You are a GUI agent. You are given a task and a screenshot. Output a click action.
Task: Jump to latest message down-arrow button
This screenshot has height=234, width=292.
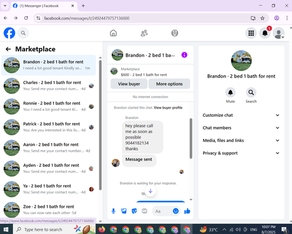click(150, 191)
